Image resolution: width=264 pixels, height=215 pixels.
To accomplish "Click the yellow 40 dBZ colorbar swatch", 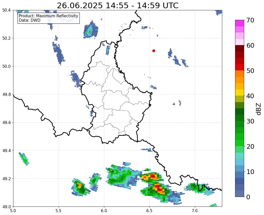I will click(x=239, y=93).
